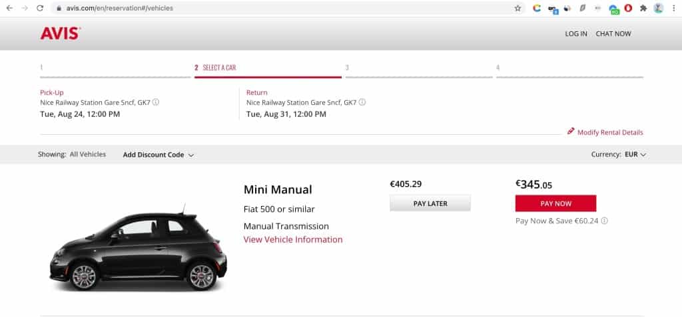Open CHAT NOW in the header

(613, 34)
